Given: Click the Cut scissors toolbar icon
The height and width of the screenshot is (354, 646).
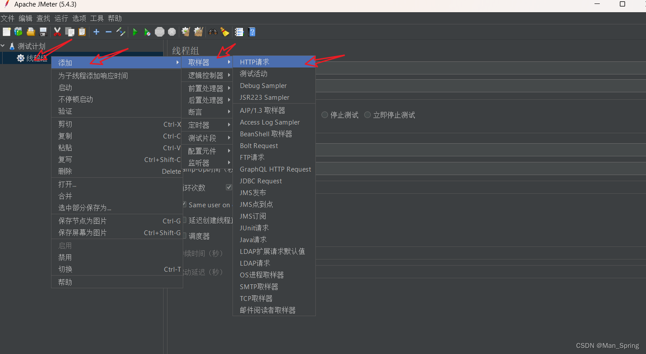Looking at the screenshot, I should pyautogui.click(x=57, y=32).
